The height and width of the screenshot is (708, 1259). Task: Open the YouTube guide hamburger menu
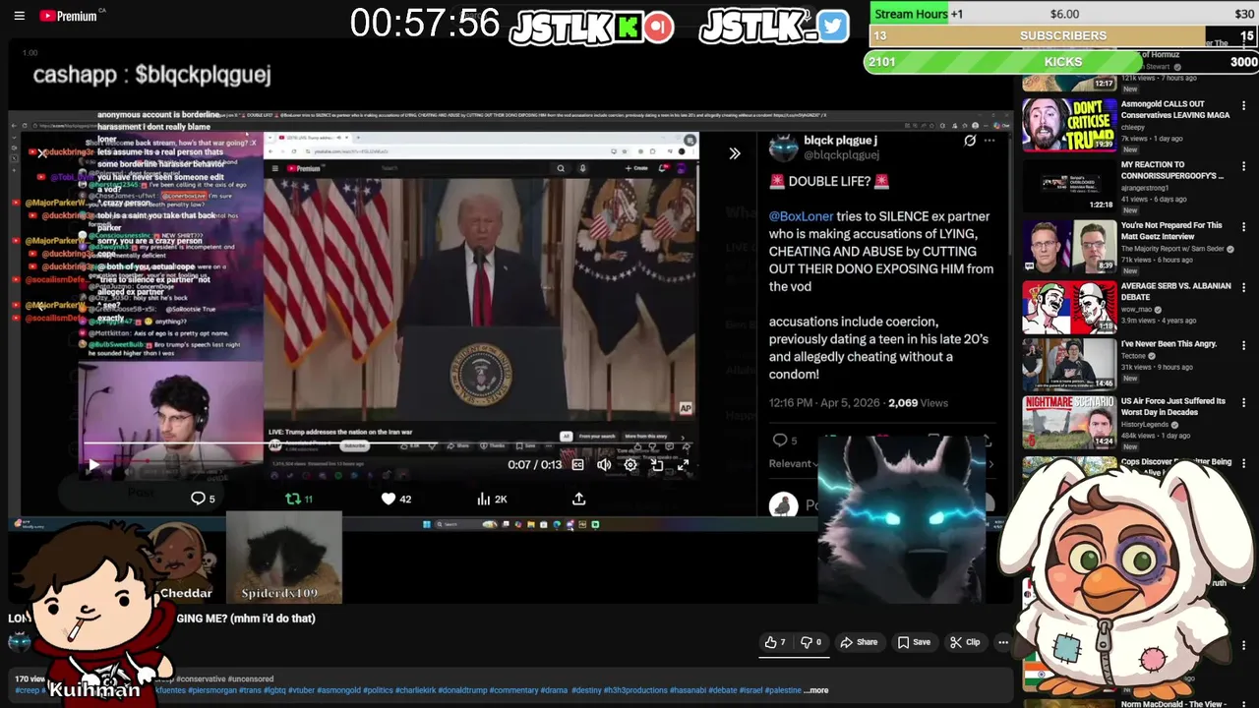point(19,16)
